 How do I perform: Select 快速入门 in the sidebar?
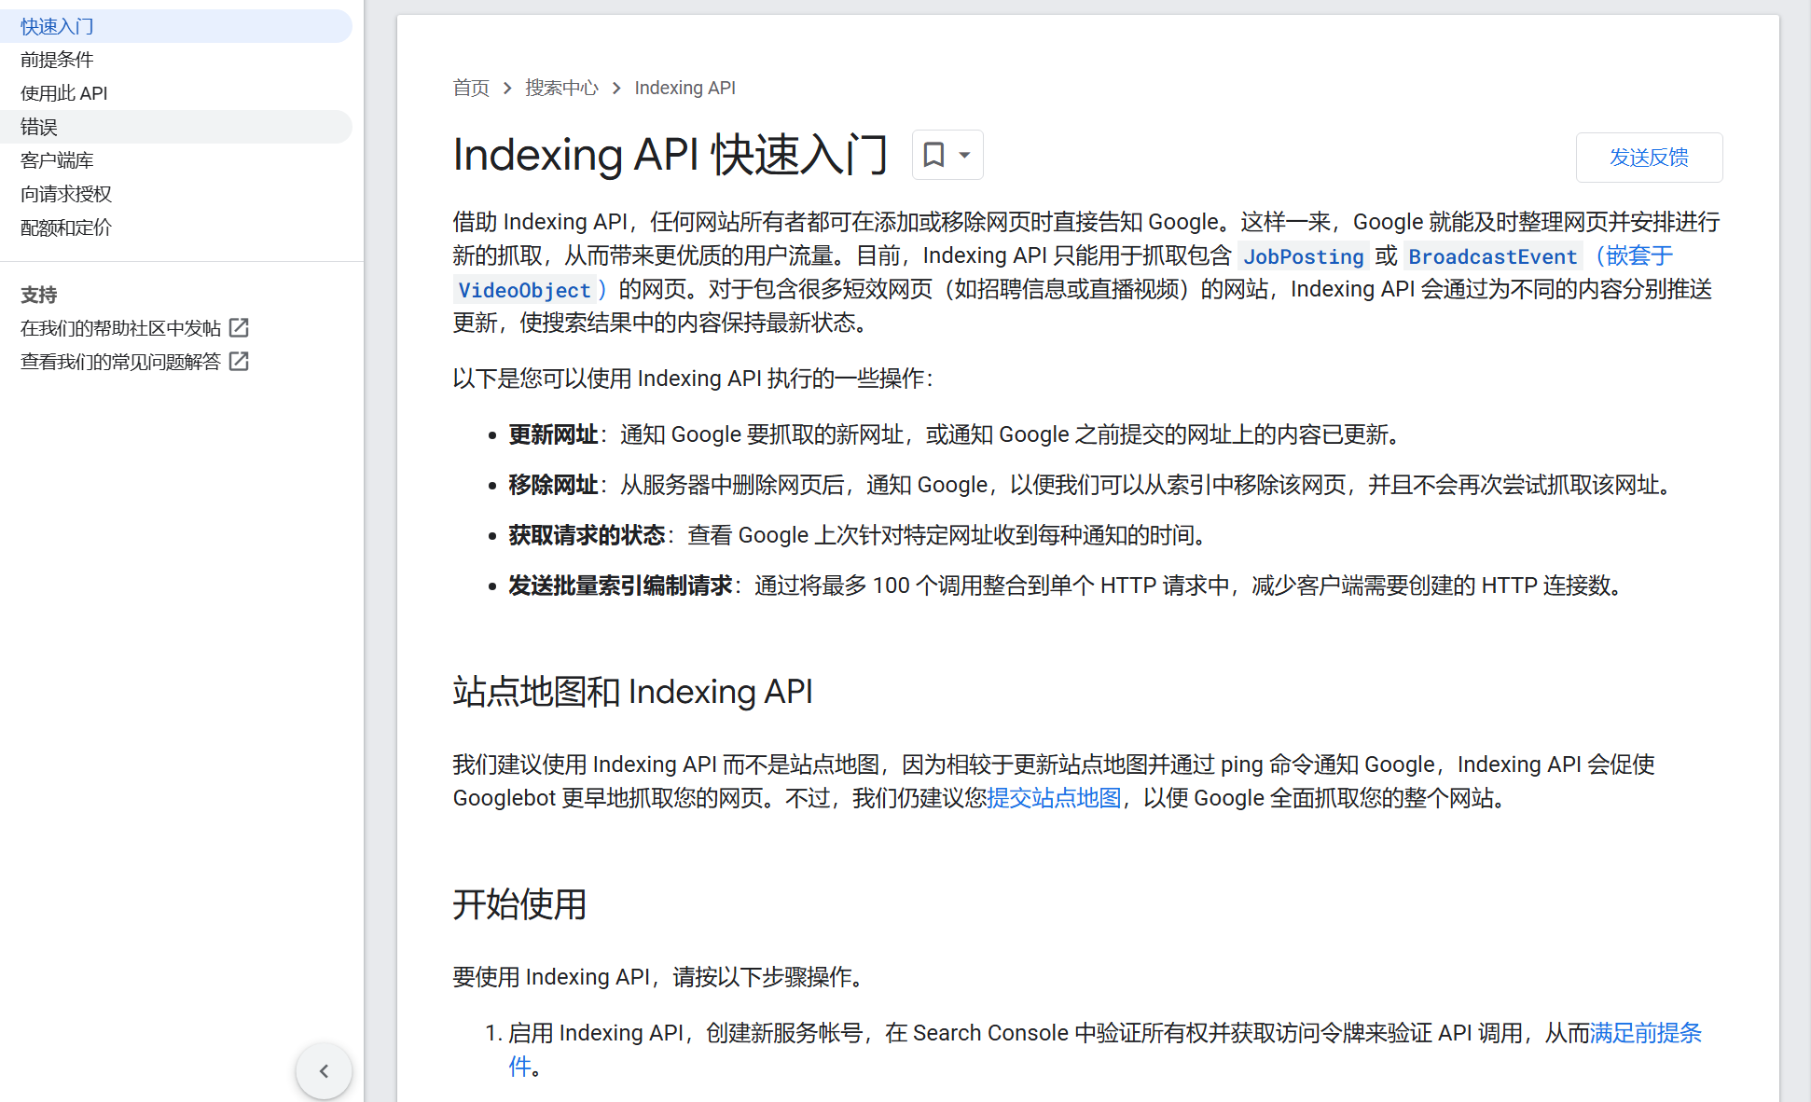(x=176, y=26)
